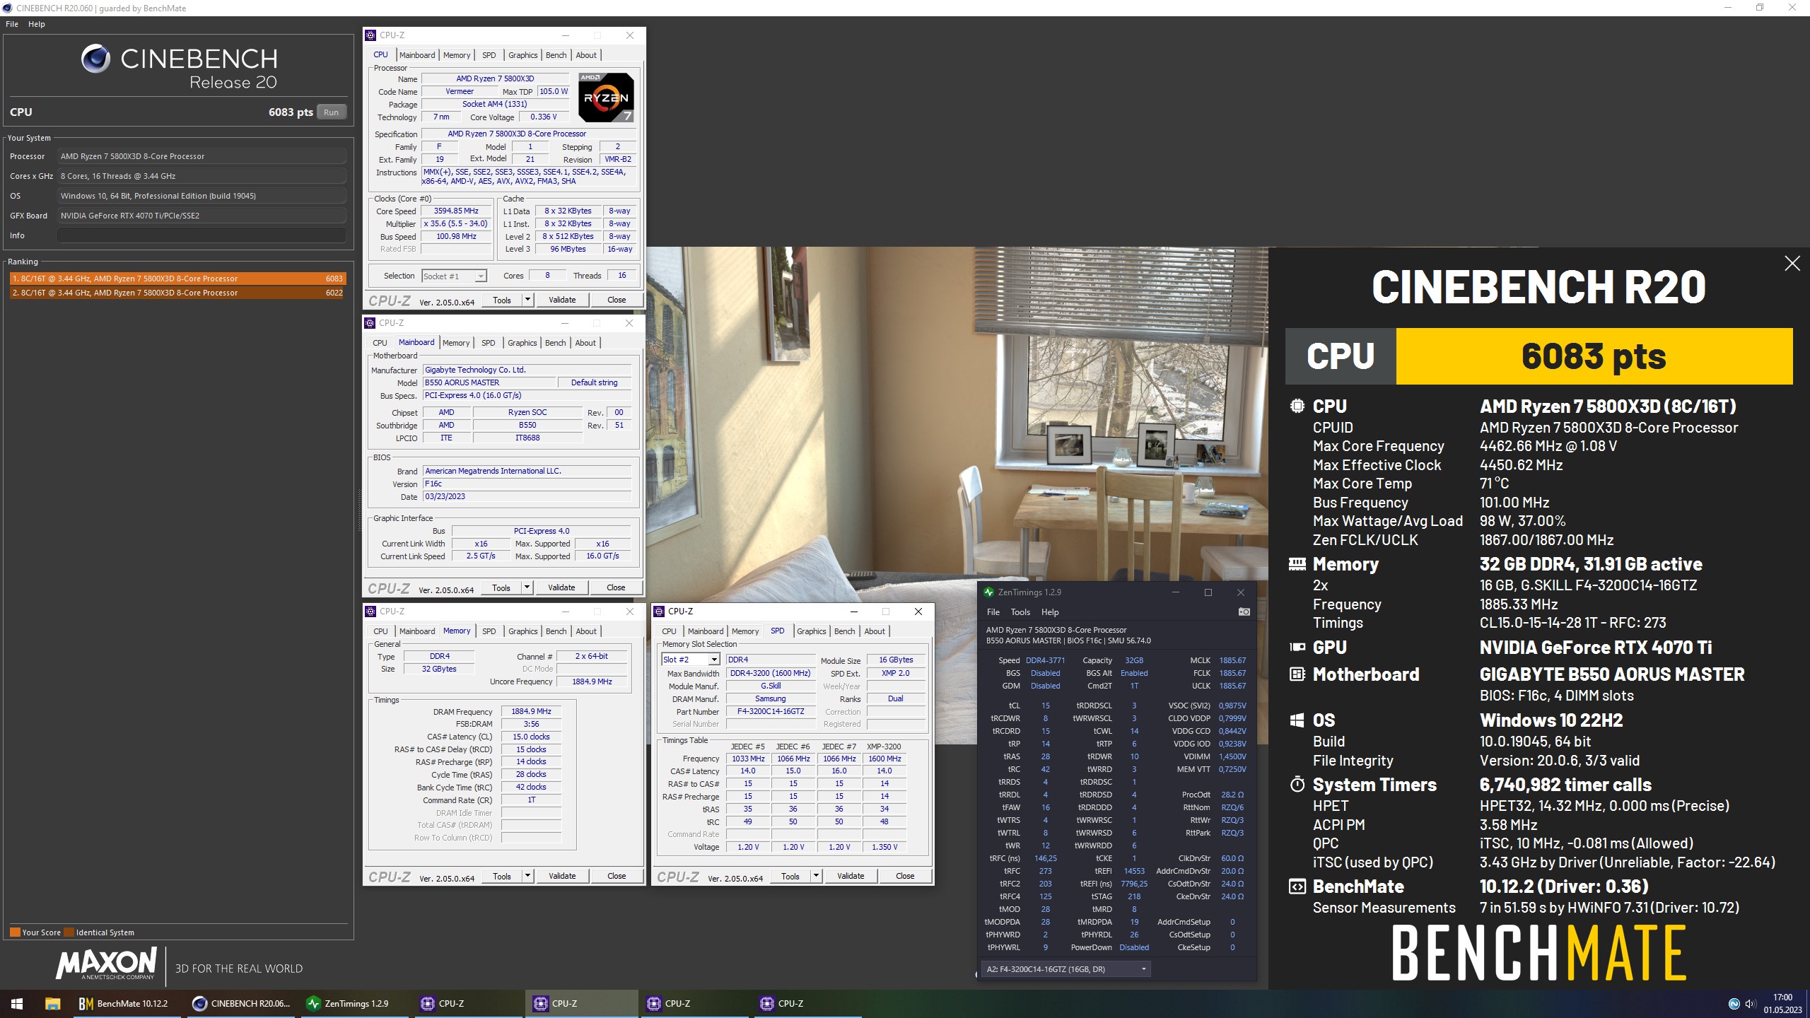This screenshot has width=1810, height=1018.
Task: Click the last CPU-Z taskbar button
Action: tap(807, 1003)
